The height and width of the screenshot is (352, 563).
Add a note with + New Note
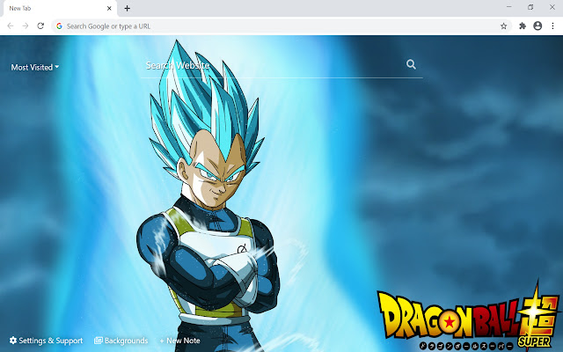point(179,341)
